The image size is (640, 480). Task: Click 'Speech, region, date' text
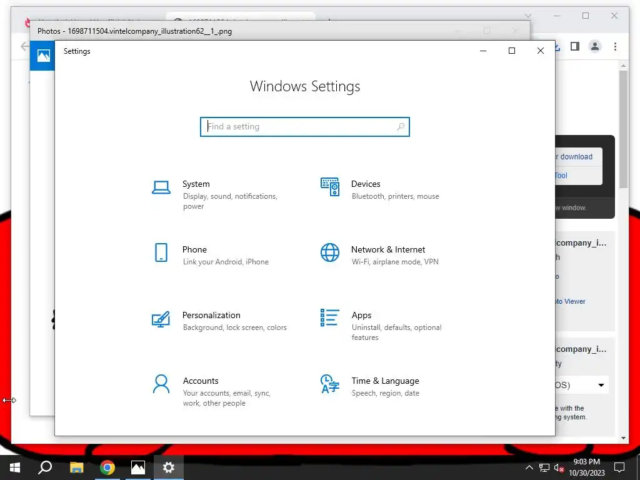point(385,393)
